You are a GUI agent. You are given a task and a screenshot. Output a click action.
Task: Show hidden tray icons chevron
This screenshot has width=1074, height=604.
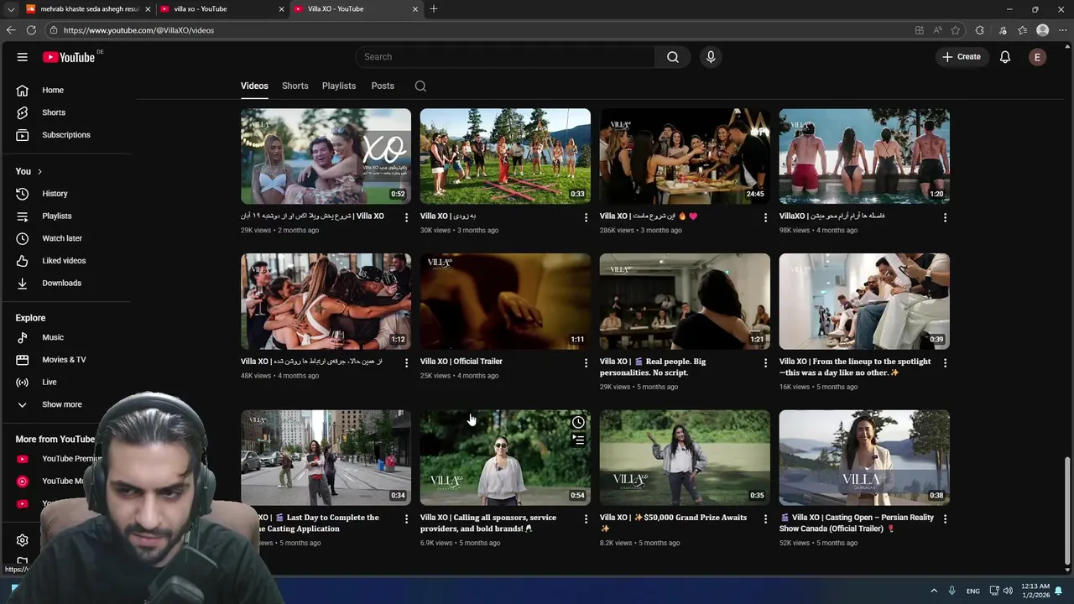tap(933, 591)
